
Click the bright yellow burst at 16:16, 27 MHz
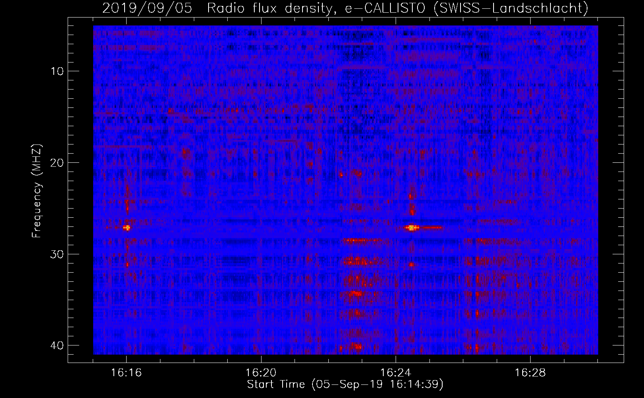[127, 228]
